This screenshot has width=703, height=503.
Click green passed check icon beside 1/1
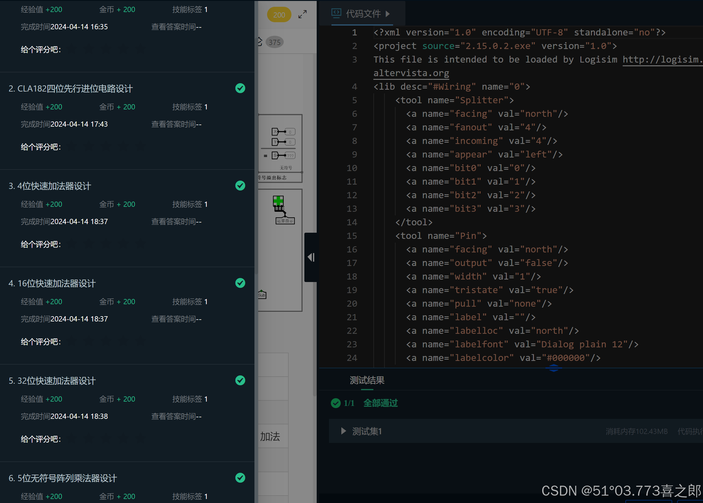coord(335,403)
